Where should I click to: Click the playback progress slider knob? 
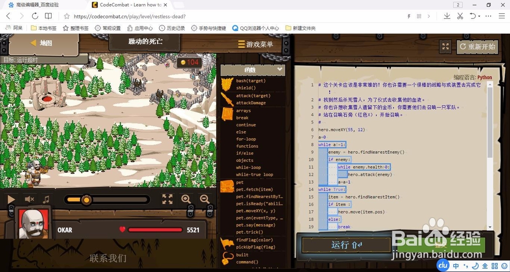(87, 200)
